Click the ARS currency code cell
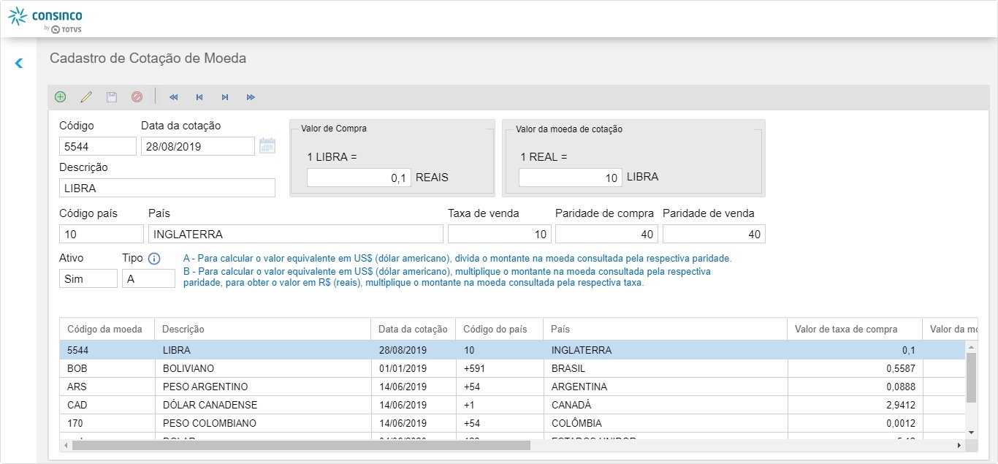 tap(107, 387)
